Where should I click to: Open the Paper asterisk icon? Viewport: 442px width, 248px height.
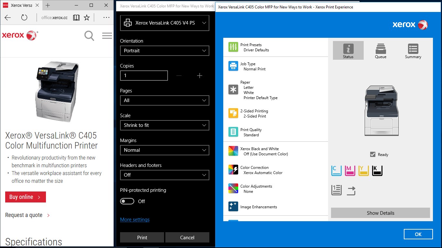point(233,90)
